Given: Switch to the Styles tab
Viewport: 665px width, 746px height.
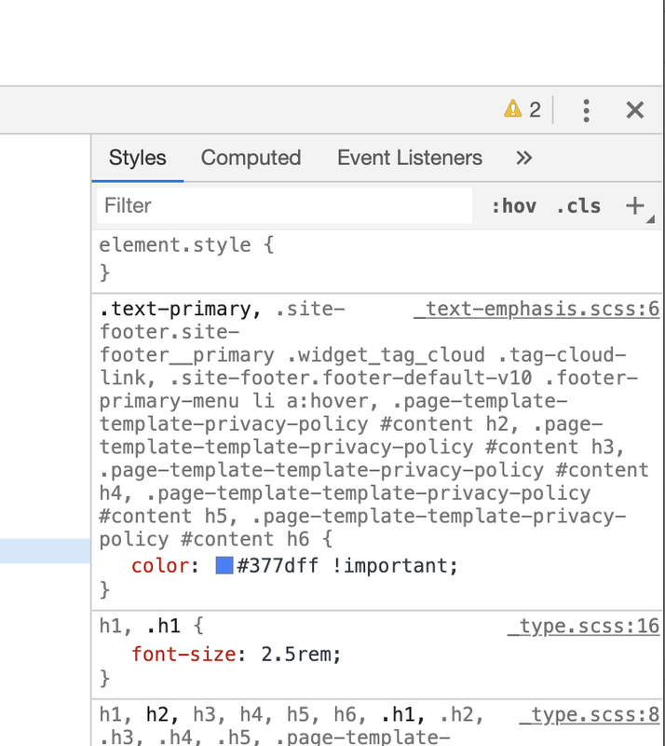Looking at the screenshot, I should click(138, 158).
